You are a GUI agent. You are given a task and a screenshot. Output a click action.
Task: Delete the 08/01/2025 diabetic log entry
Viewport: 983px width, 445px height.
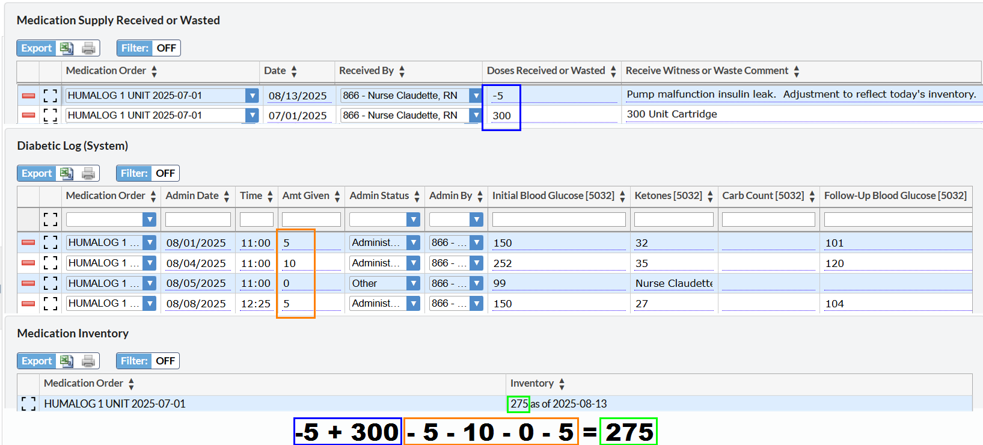pyautogui.click(x=28, y=242)
